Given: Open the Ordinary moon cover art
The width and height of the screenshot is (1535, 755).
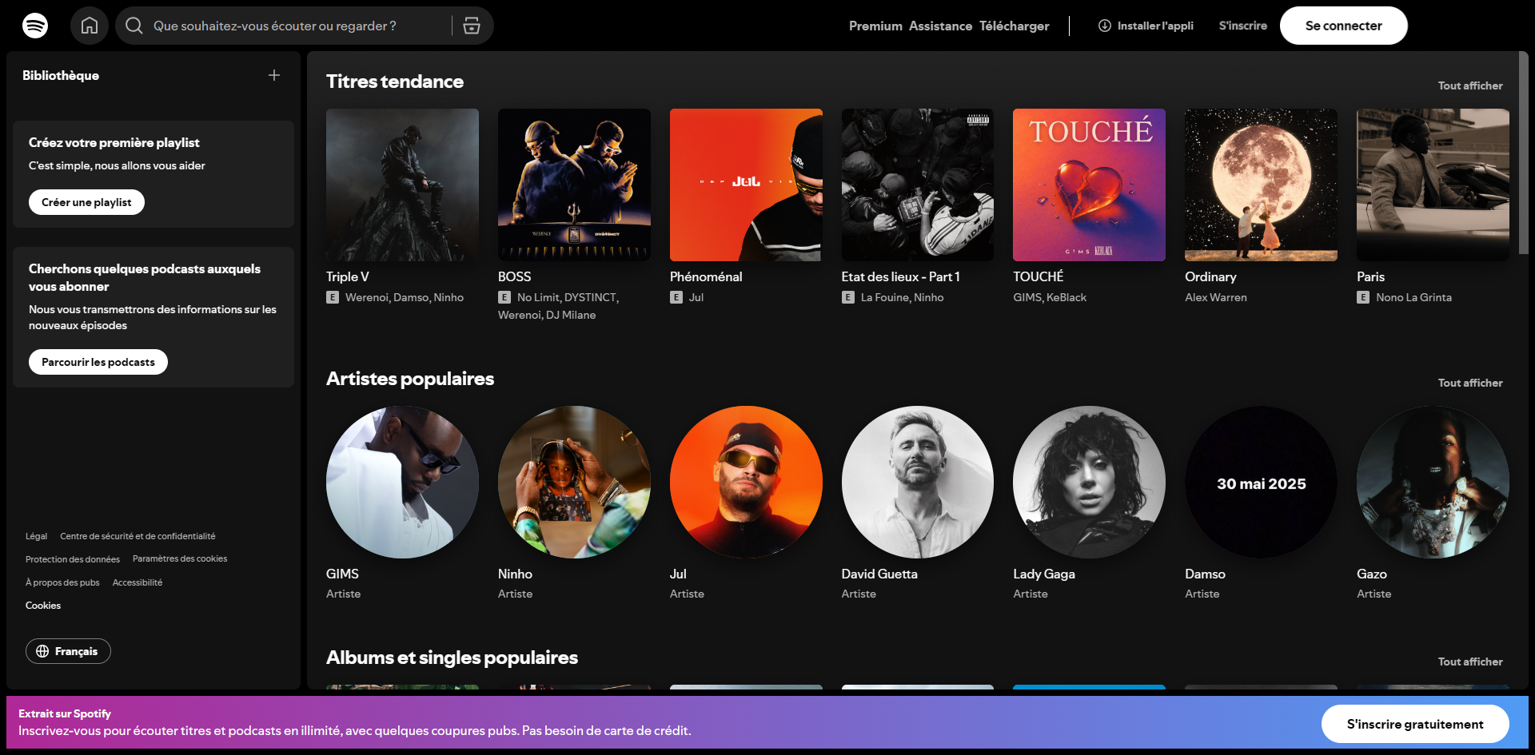Looking at the screenshot, I should [x=1261, y=185].
